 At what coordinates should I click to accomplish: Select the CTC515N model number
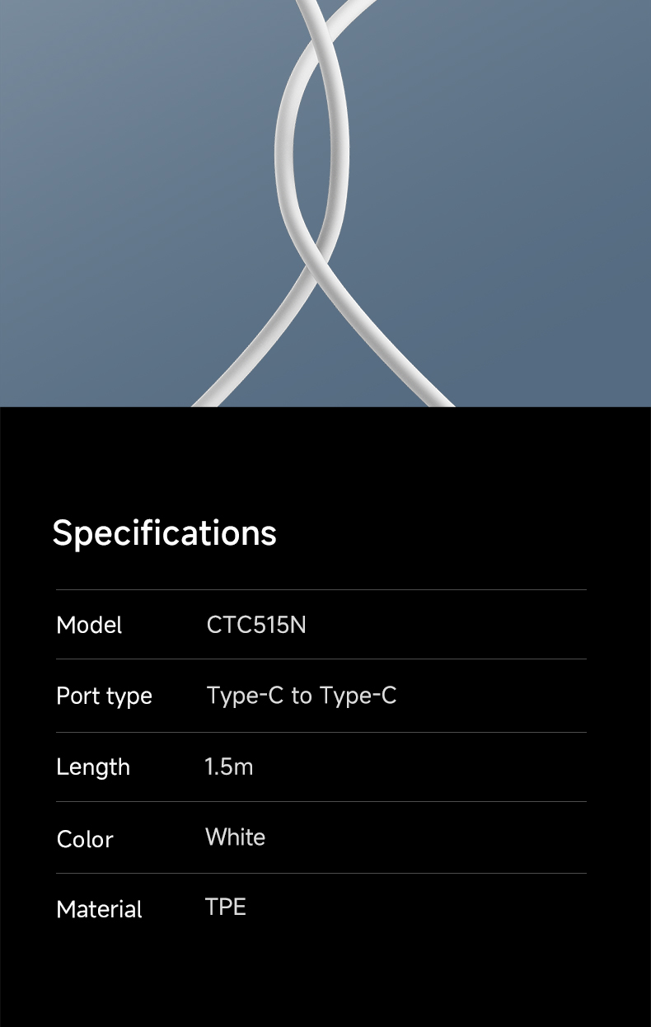[x=256, y=626]
